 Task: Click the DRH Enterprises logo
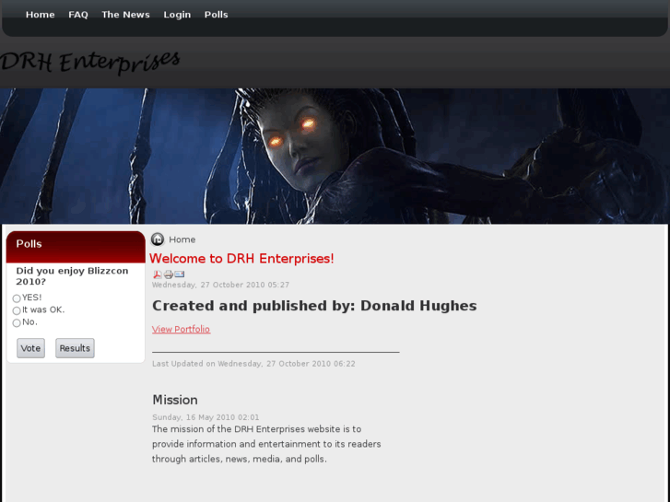click(90, 62)
